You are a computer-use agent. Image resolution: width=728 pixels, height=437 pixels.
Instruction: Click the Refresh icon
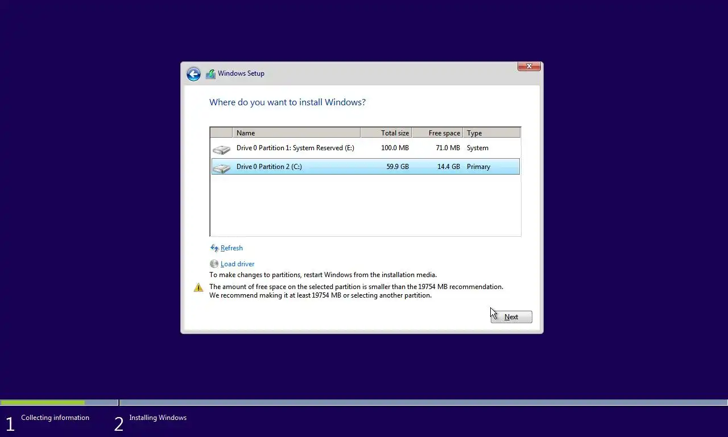(x=214, y=248)
